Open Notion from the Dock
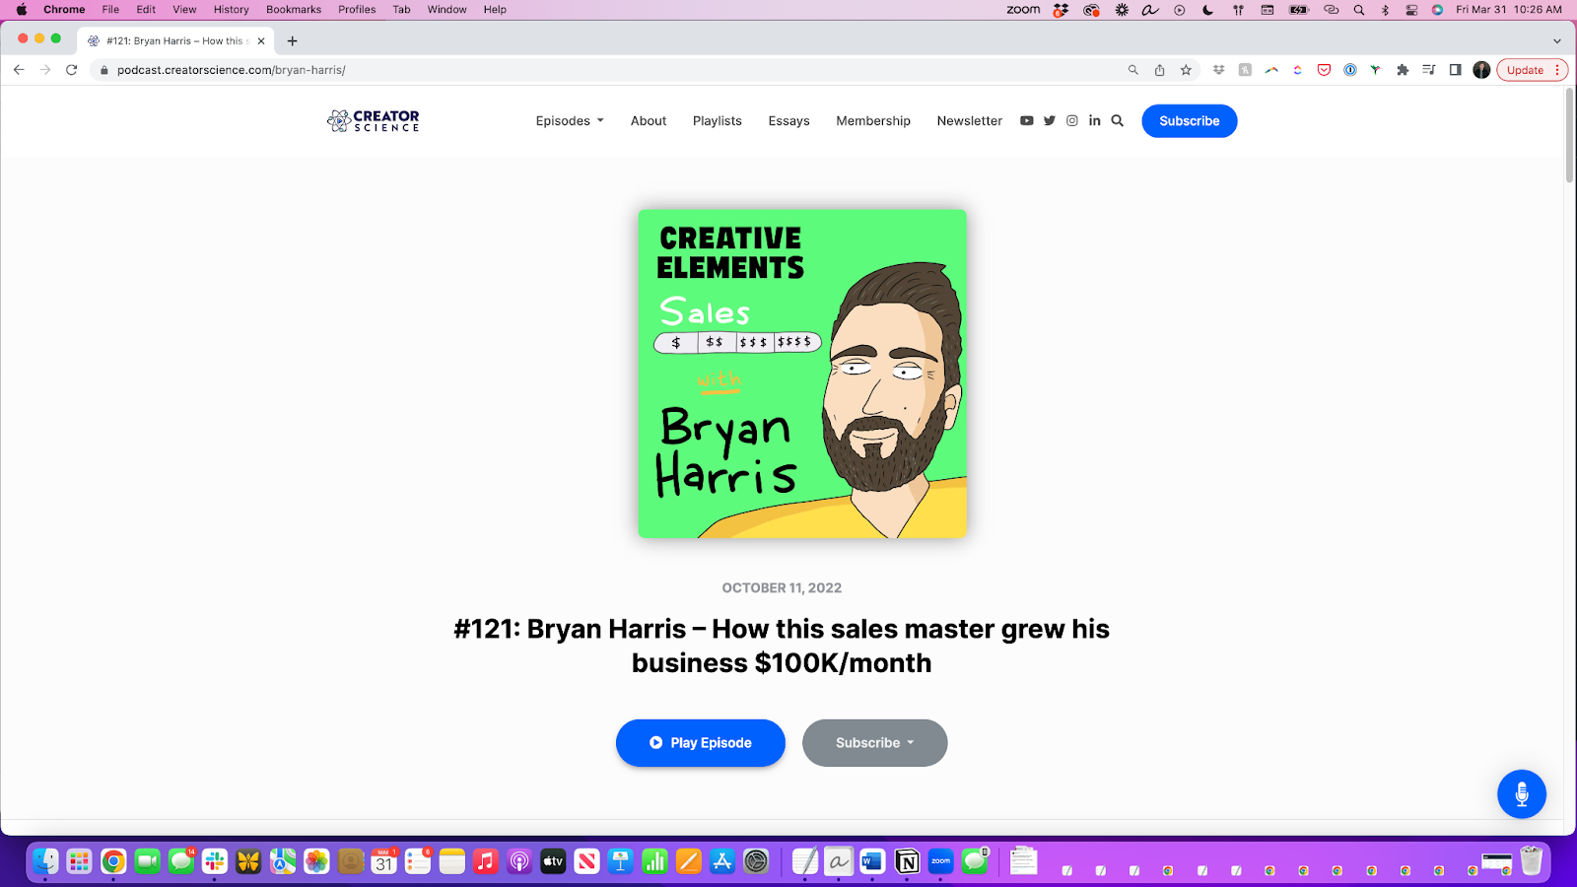 tap(907, 861)
